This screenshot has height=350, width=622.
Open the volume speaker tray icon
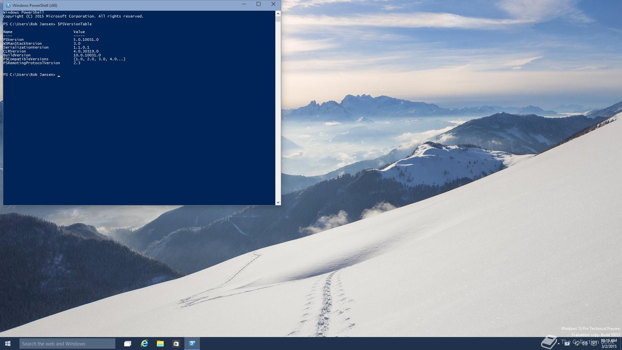[x=585, y=344]
